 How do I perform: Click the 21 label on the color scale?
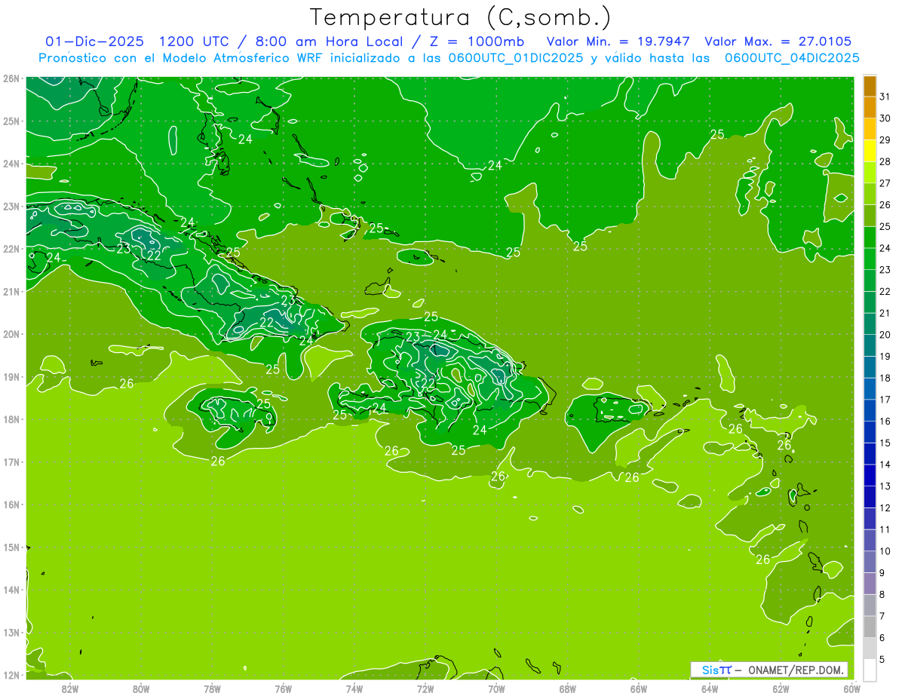tap(885, 313)
